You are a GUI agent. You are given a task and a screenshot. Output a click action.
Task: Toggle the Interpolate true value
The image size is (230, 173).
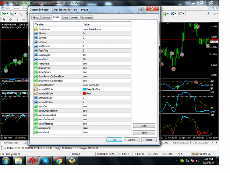coord(85,63)
